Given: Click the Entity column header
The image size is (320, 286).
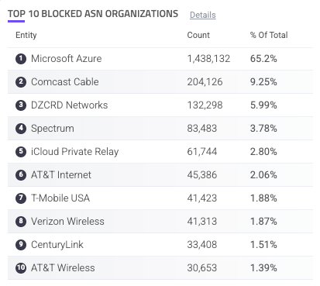Looking at the screenshot, I should (x=26, y=35).
